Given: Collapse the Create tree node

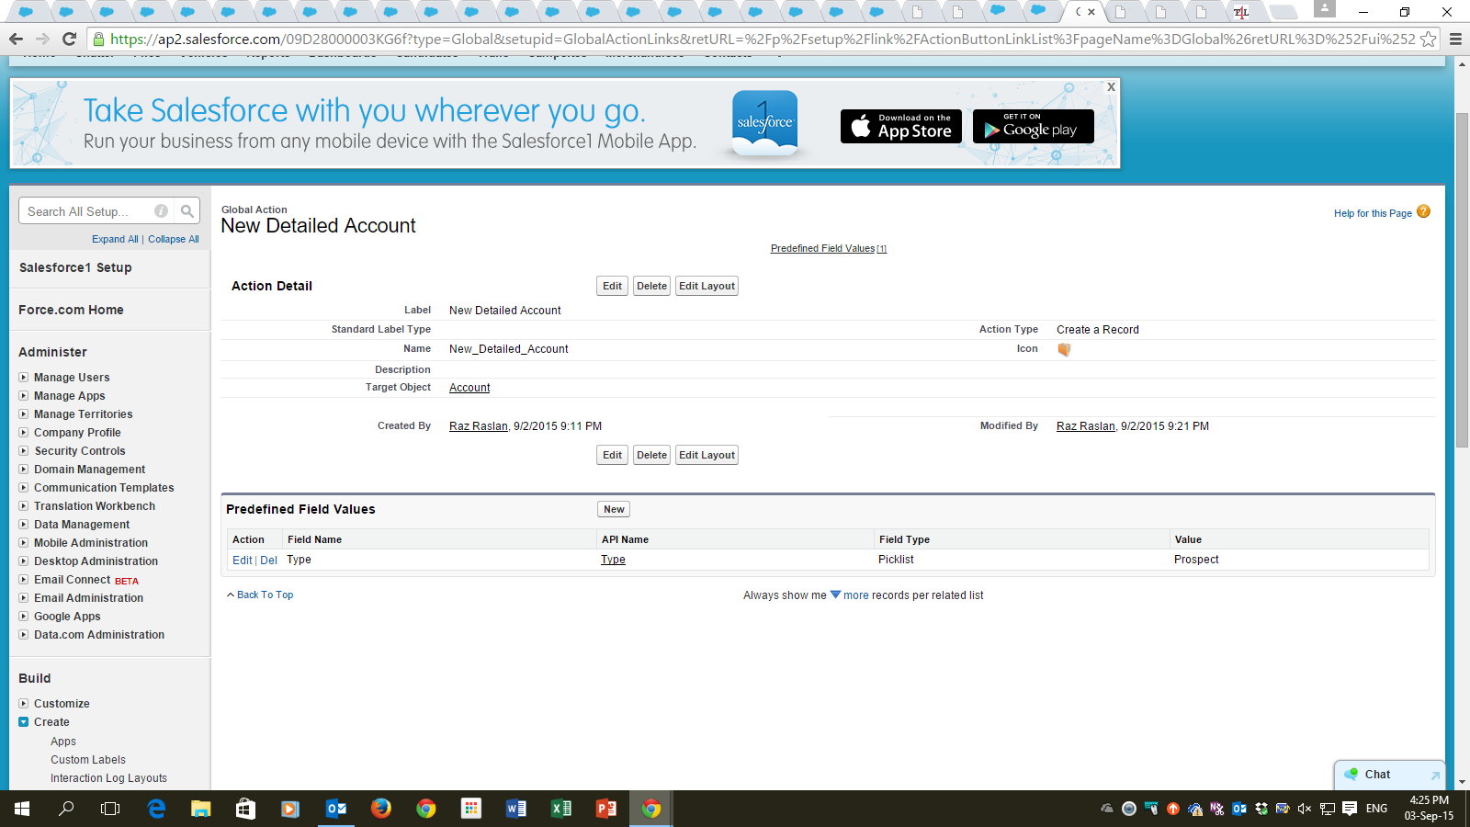Looking at the screenshot, I should point(24,722).
